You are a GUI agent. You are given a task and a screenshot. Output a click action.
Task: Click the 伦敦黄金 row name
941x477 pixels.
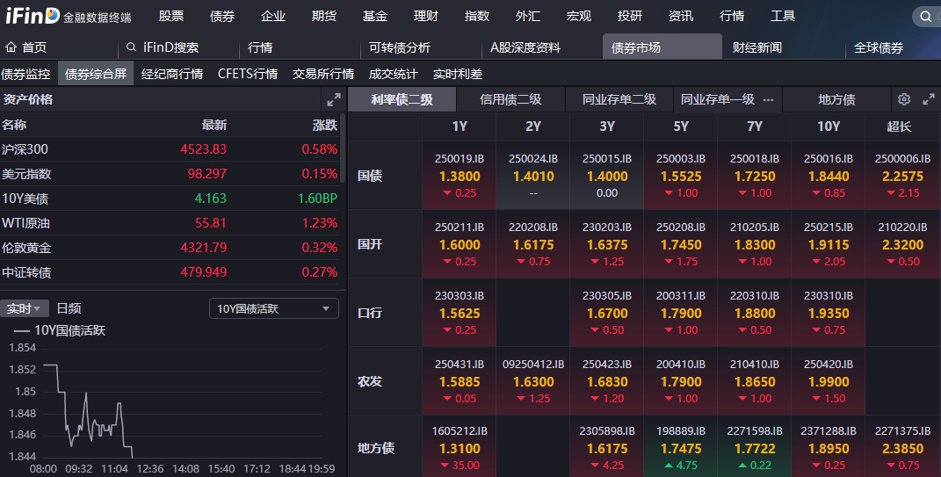(26, 248)
